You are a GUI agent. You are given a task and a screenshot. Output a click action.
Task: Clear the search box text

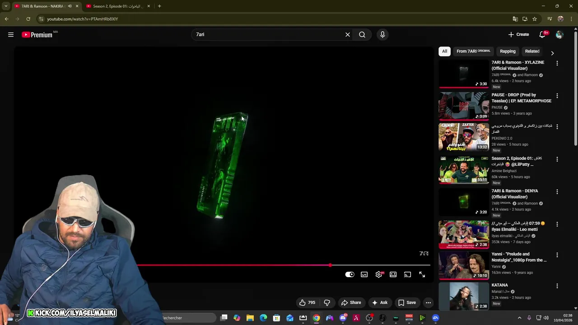(x=348, y=35)
